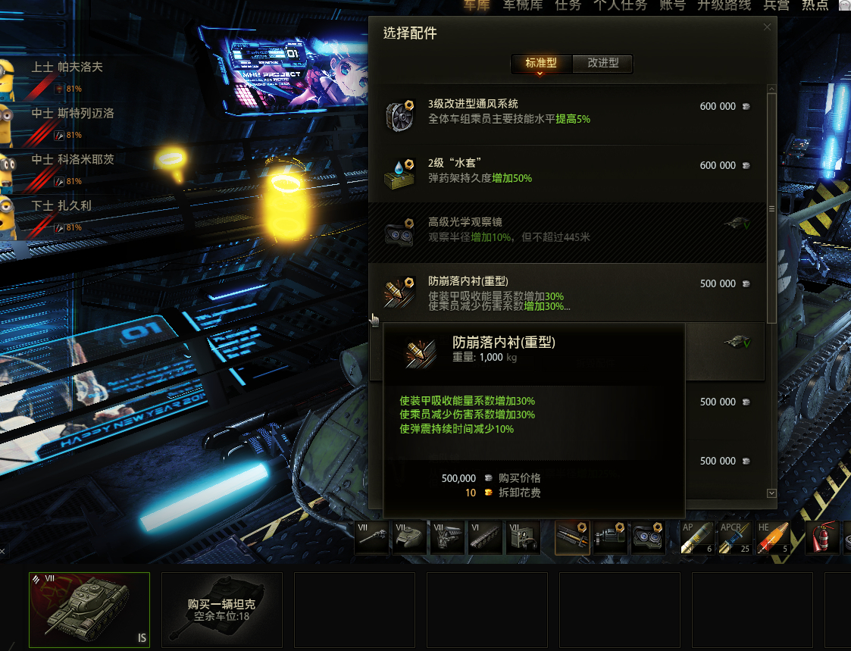This screenshot has width=851, height=651.
Task: Select the tier VI tracks module
Action: point(485,537)
